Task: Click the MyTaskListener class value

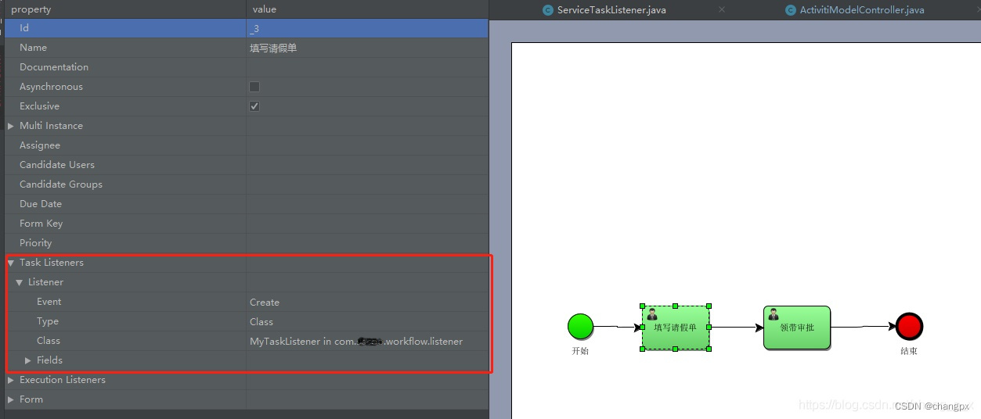Action: (356, 341)
